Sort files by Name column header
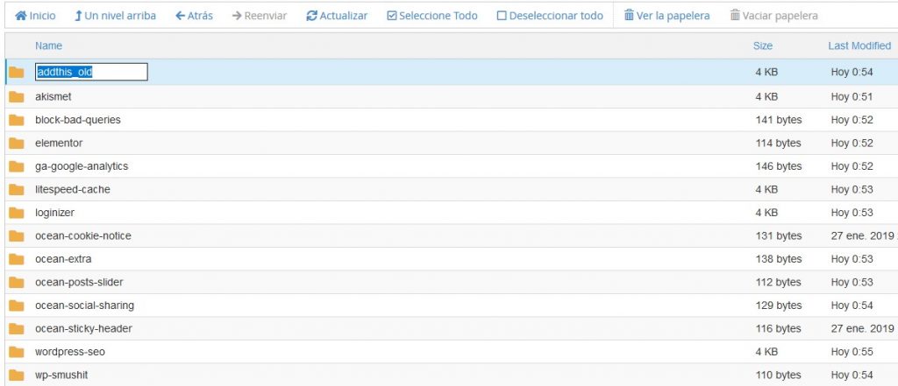This screenshot has width=898, height=386. 49,46
